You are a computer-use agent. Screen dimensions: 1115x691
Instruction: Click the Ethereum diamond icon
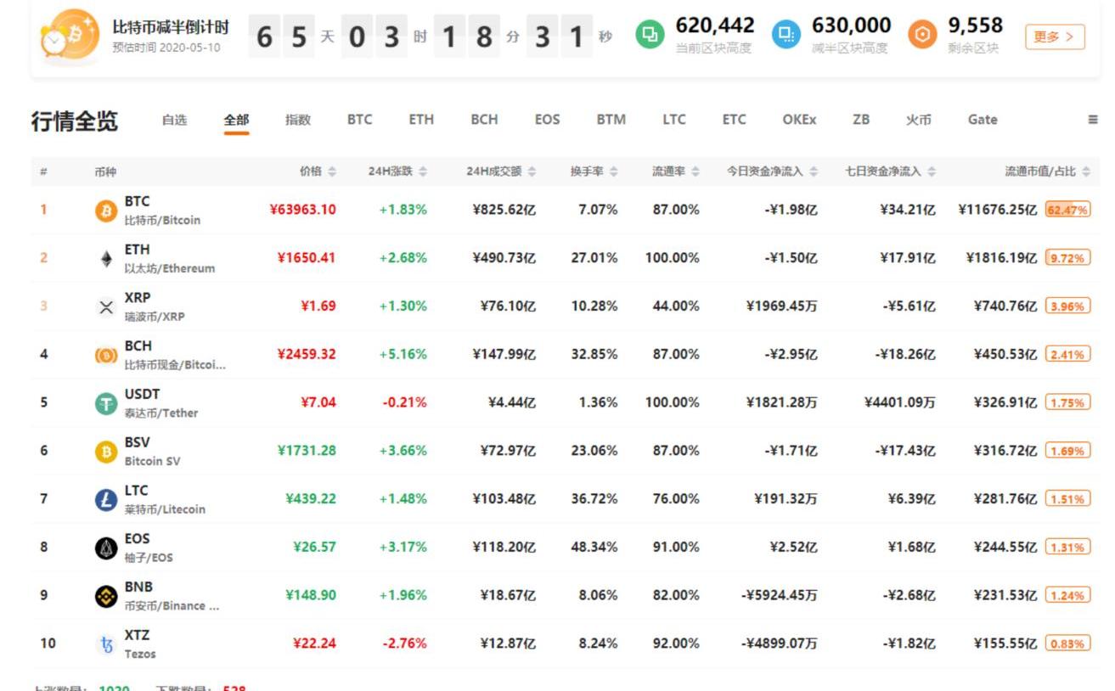[x=105, y=259]
